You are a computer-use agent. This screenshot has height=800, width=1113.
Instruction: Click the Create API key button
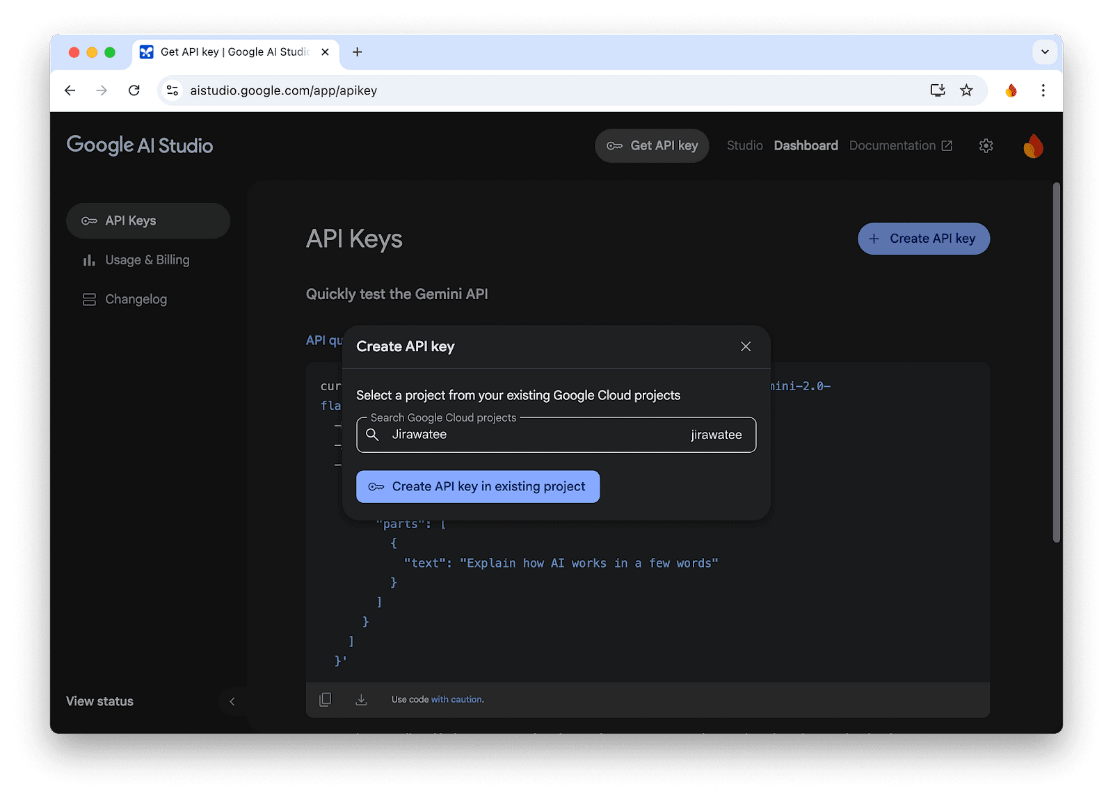click(924, 239)
